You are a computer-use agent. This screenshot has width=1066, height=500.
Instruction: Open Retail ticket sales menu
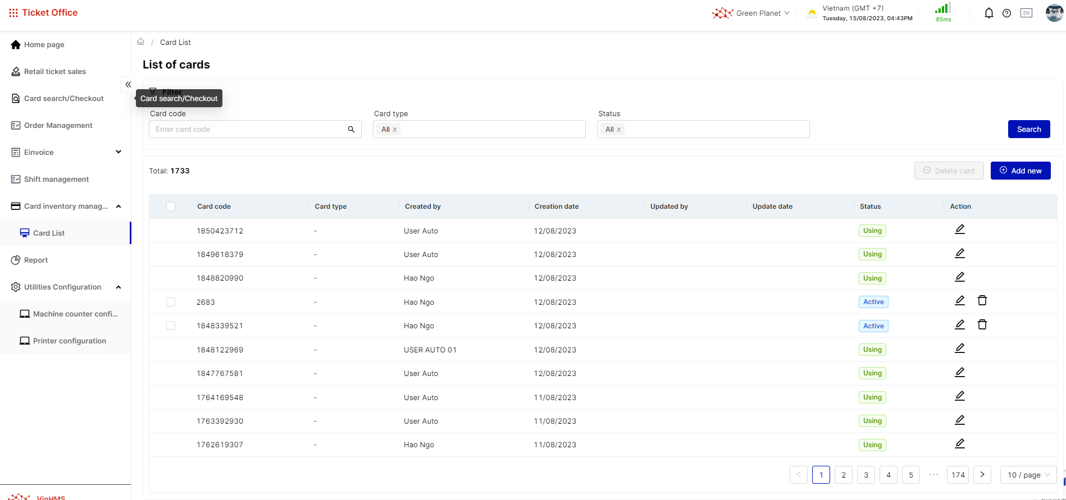click(55, 71)
